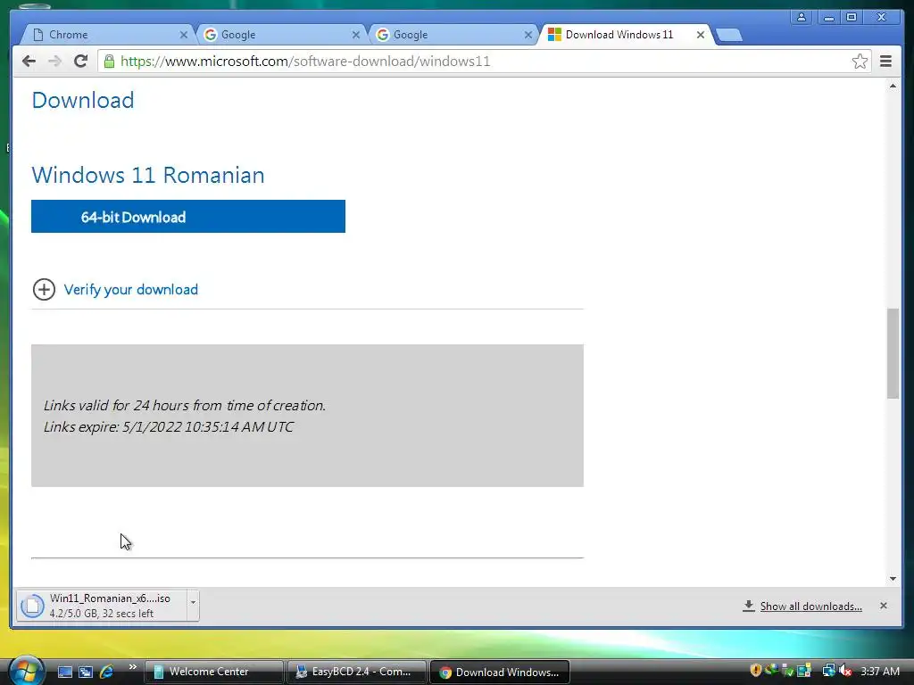Close the Chrome tab
The width and height of the screenshot is (914, 685).
(x=184, y=35)
